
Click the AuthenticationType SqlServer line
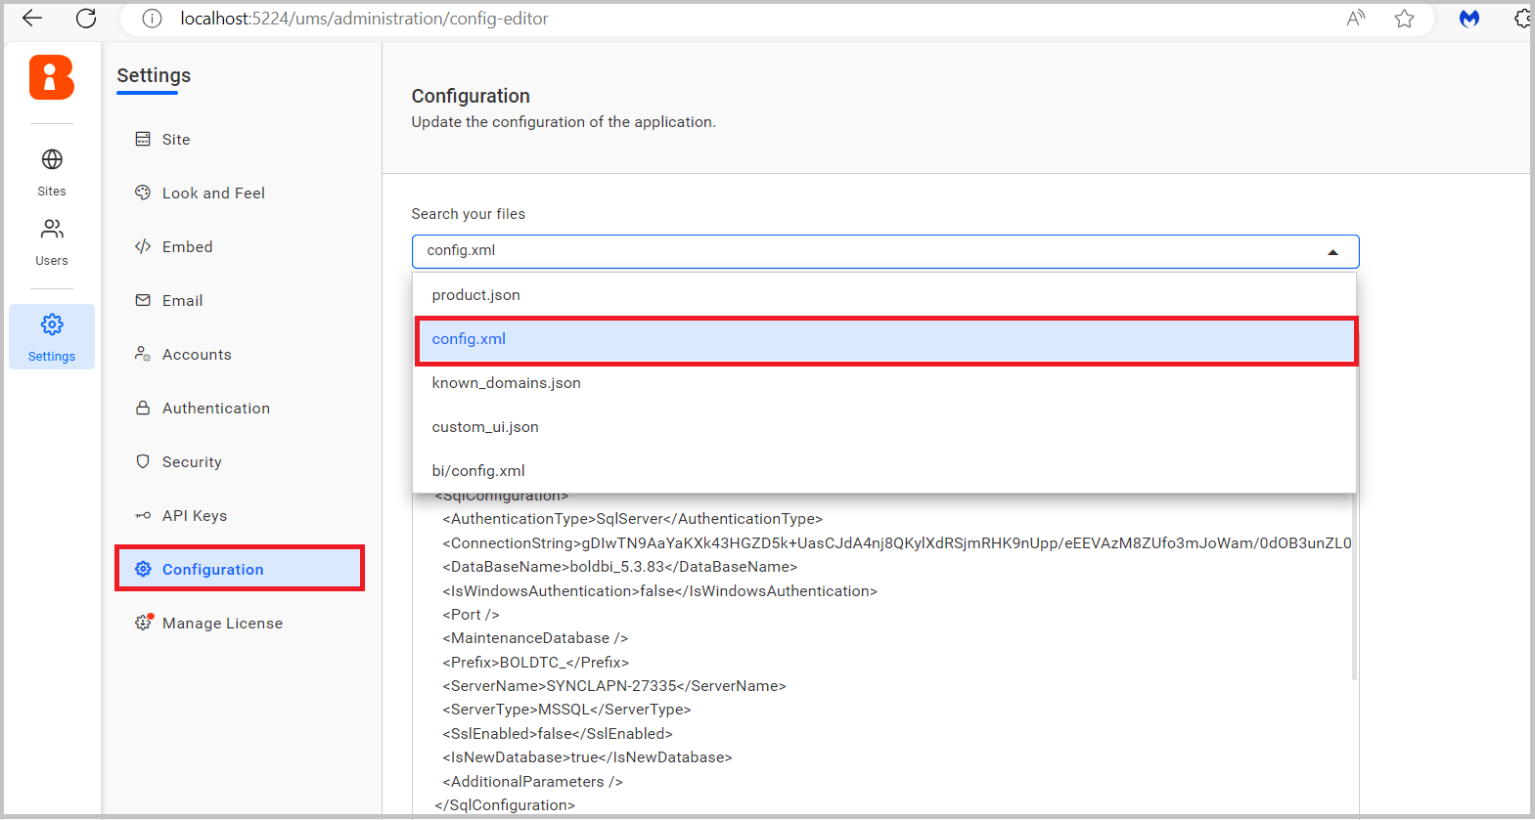click(x=633, y=519)
